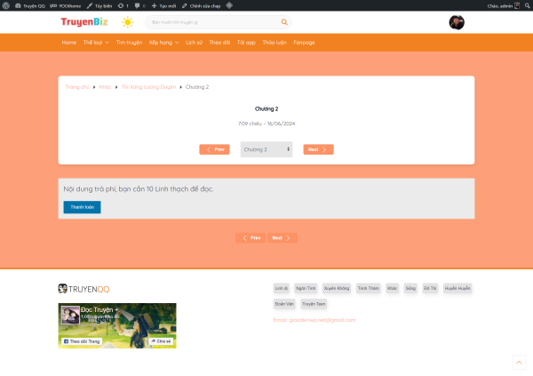This screenshot has width=533, height=376.
Task: Toggle the sun light/dark mode icon
Action: point(128,22)
